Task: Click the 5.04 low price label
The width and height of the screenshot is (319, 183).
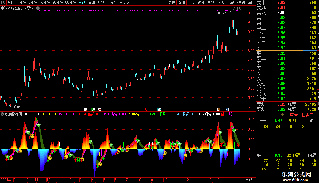Action: tap(18, 106)
